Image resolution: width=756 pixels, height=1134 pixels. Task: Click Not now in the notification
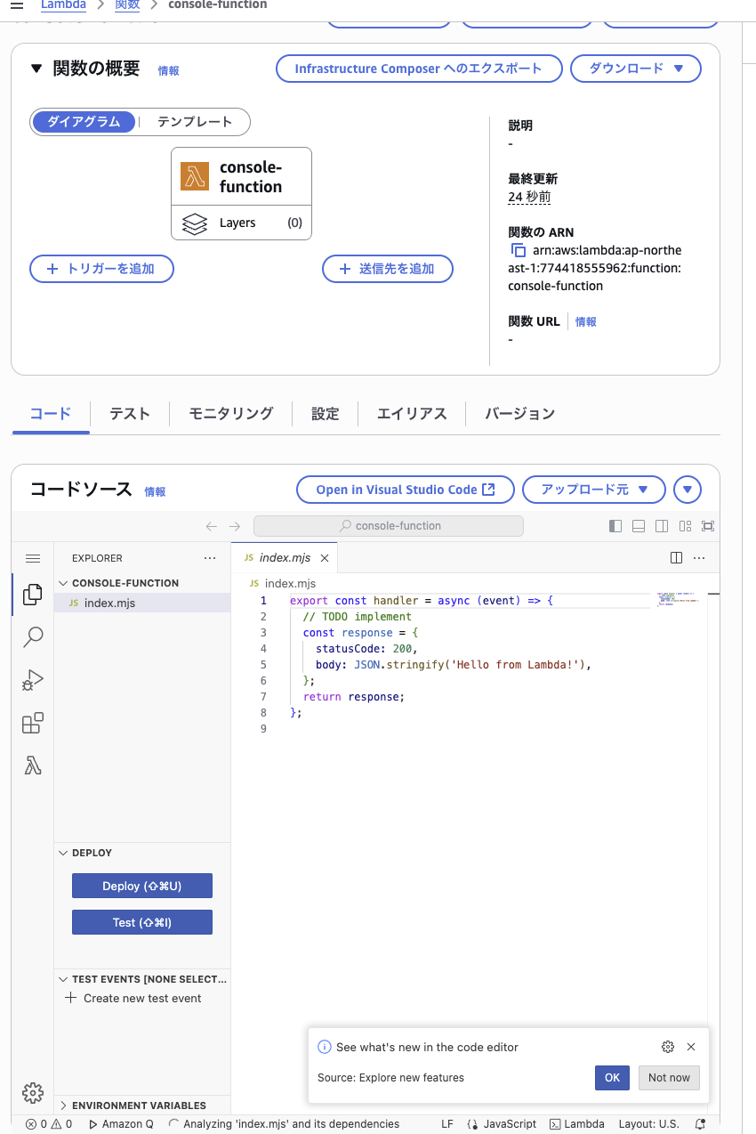point(669,1078)
